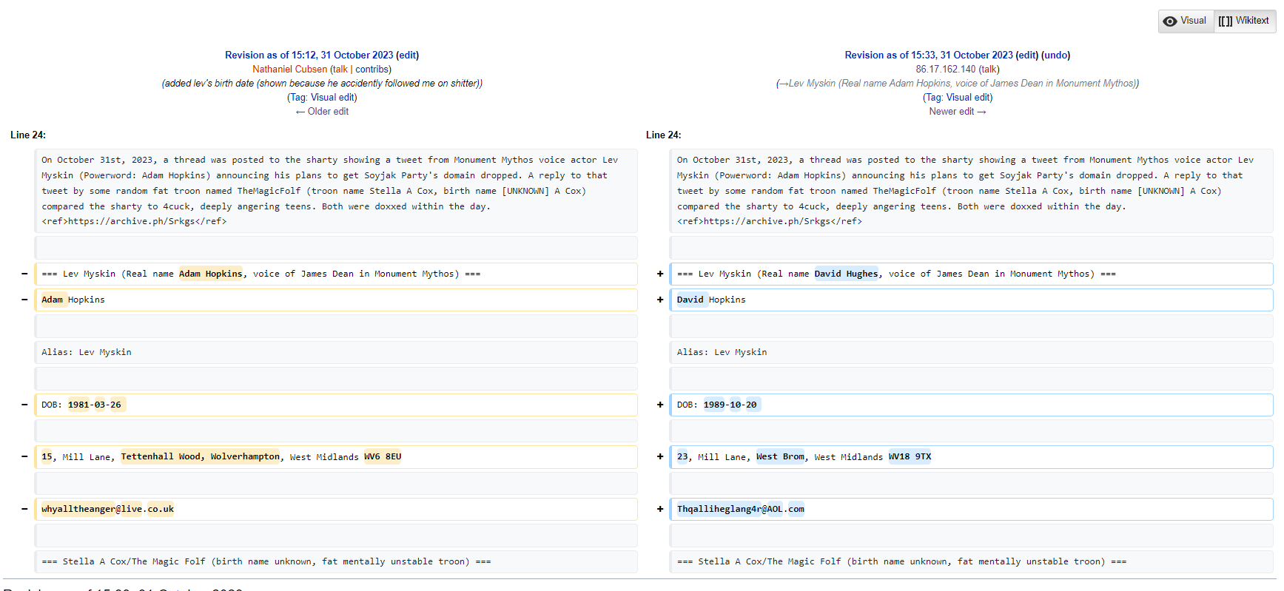Viewport: 1284px width, 591px height.
Task: View the left revision author's contribs
Action: coord(372,70)
